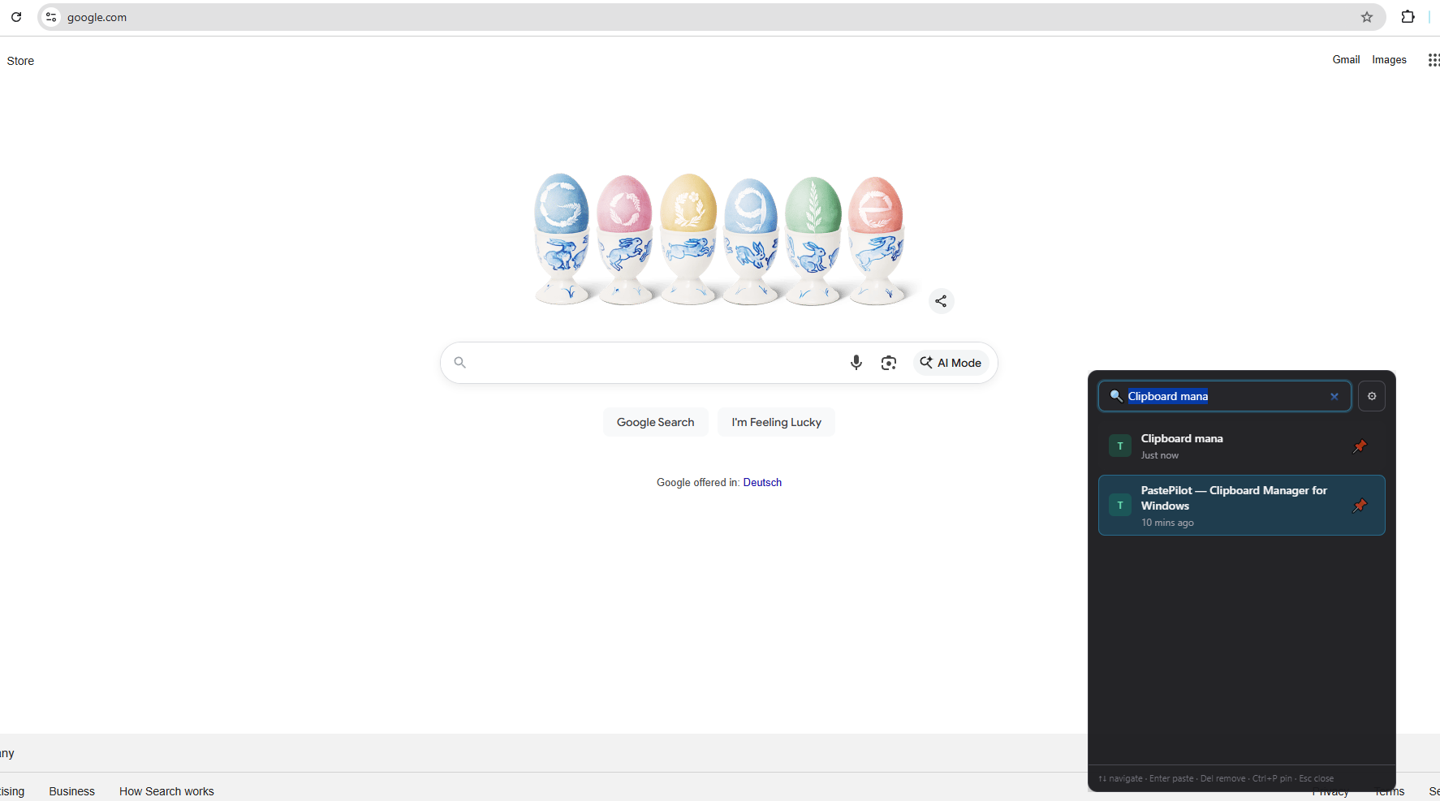Clear the PastePilot search field
The image size is (1440, 801).
[x=1334, y=396]
